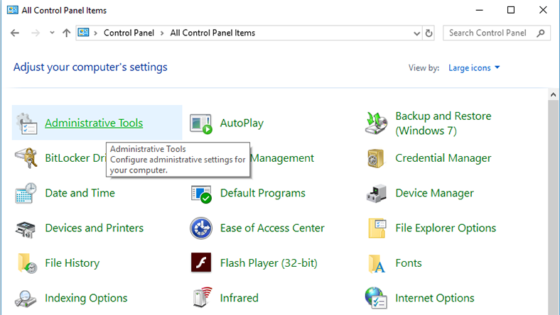Open Devices and Printers icon
This screenshot has height=315, width=560.
(x=26, y=229)
